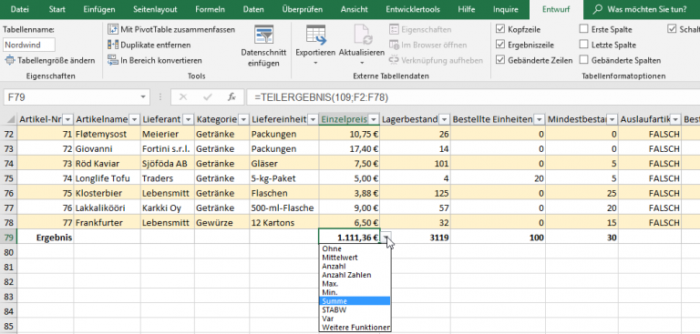The image size is (700, 334).
Task: Expand the Name Box dropdown arrow
Action: click(143, 96)
